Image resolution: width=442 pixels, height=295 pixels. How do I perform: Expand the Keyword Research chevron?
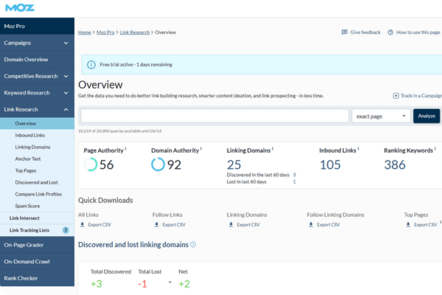[x=66, y=93]
